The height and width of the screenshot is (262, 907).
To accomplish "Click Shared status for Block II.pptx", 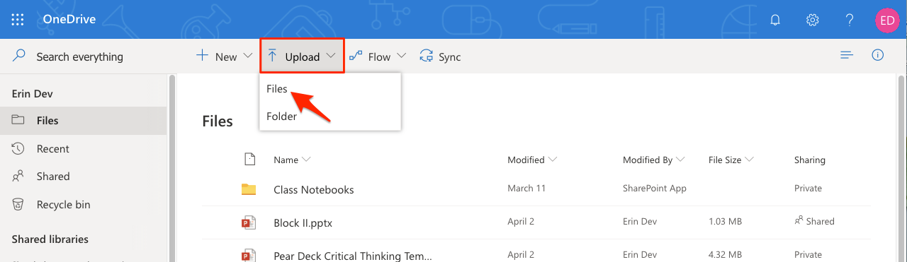I will [x=815, y=222].
